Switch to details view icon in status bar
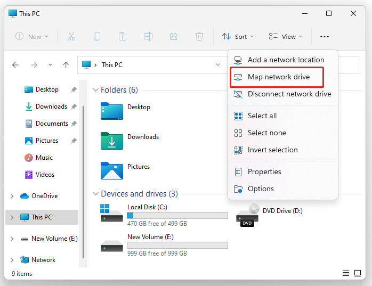The width and height of the screenshot is (372, 286). 346,273
